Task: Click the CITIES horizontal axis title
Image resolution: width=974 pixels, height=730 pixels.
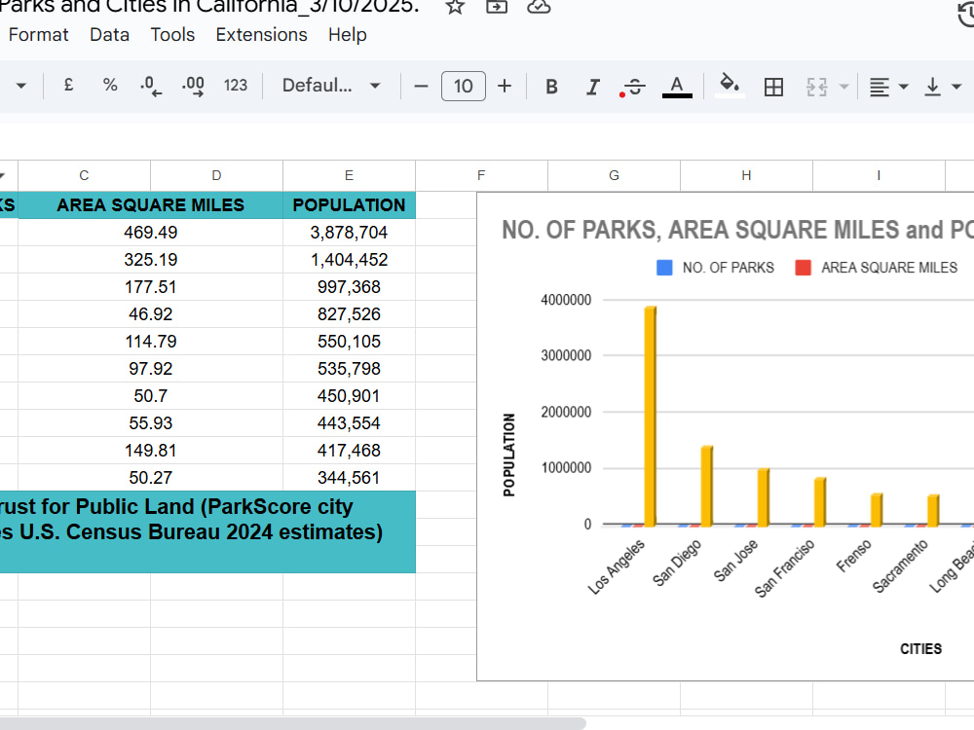Action: (x=920, y=648)
